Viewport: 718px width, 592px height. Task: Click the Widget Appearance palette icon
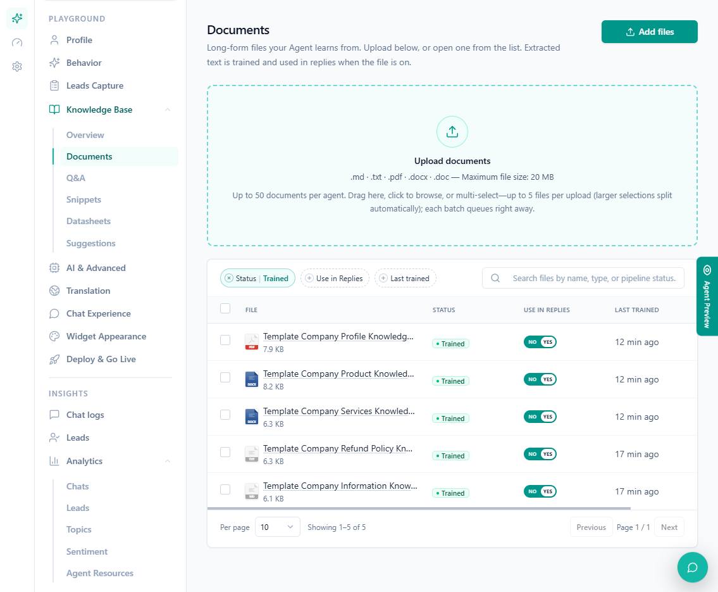[x=54, y=336]
